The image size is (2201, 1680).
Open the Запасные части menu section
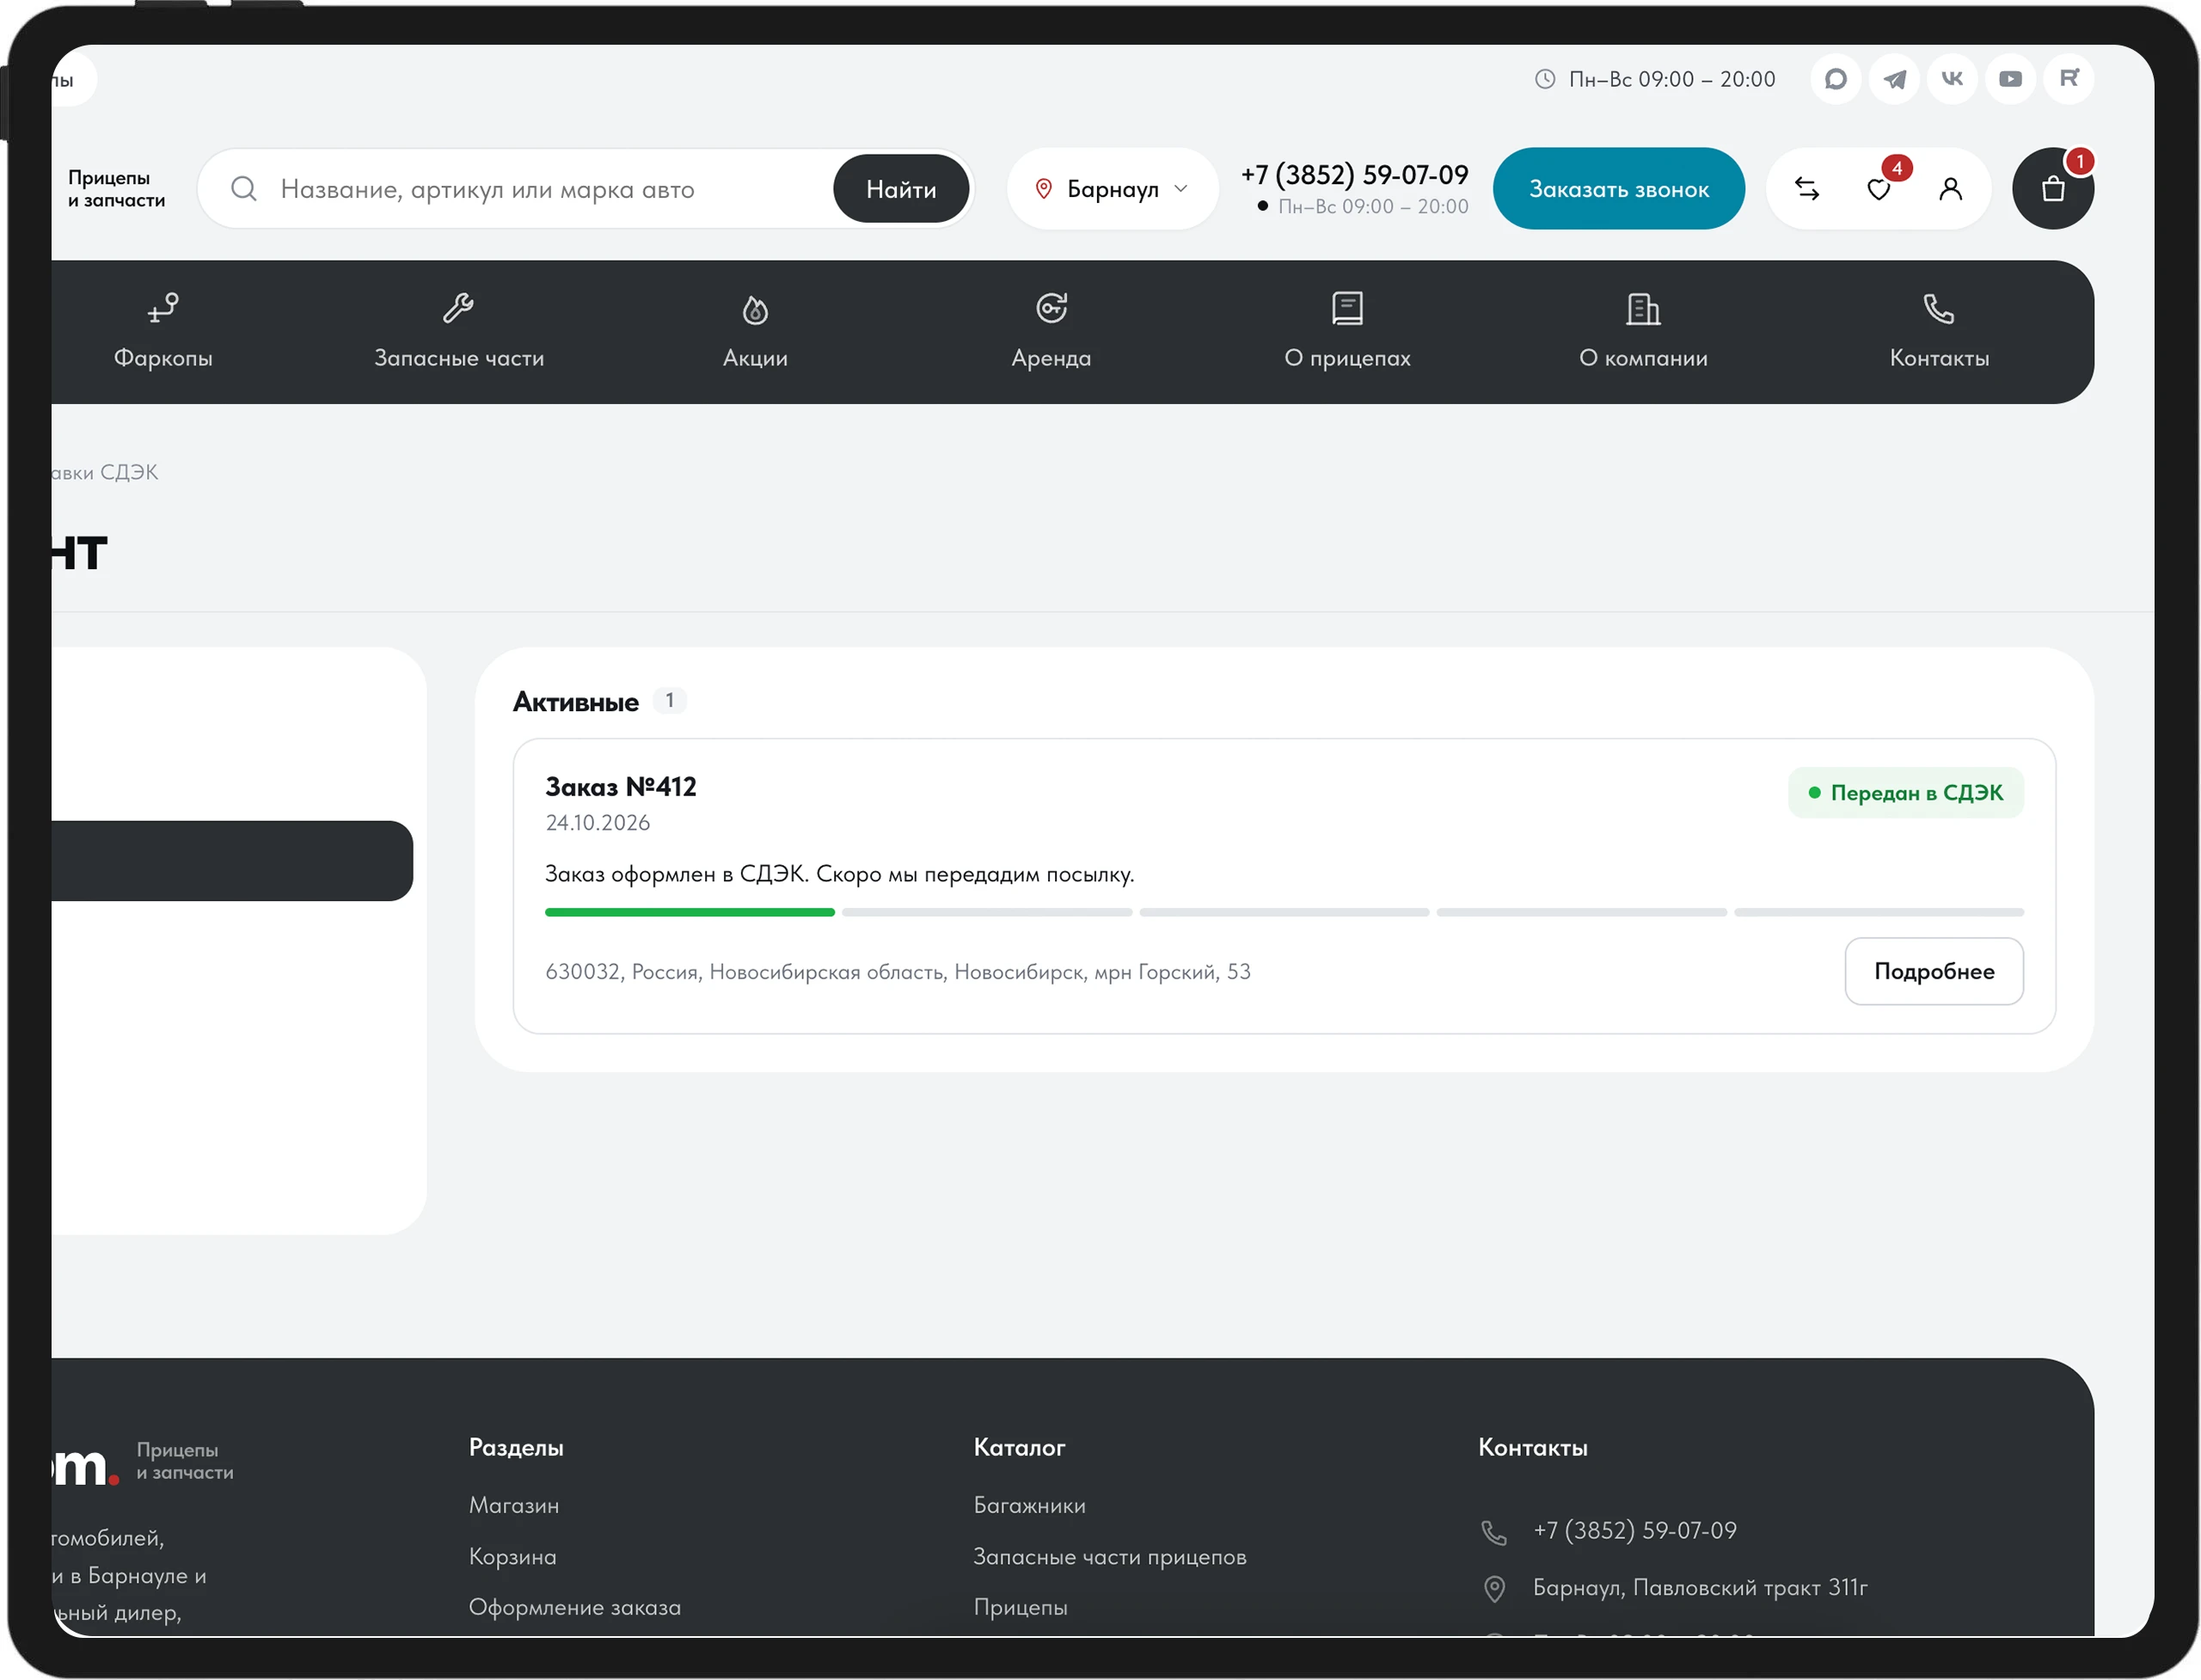(459, 332)
